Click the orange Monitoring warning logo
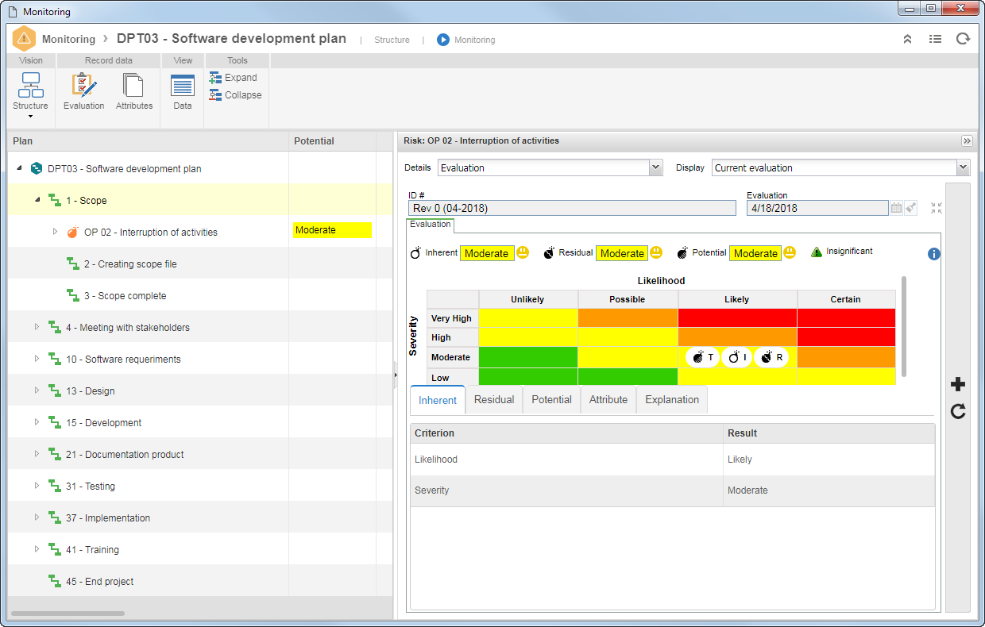Image resolution: width=985 pixels, height=627 pixels. tap(25, 38)
